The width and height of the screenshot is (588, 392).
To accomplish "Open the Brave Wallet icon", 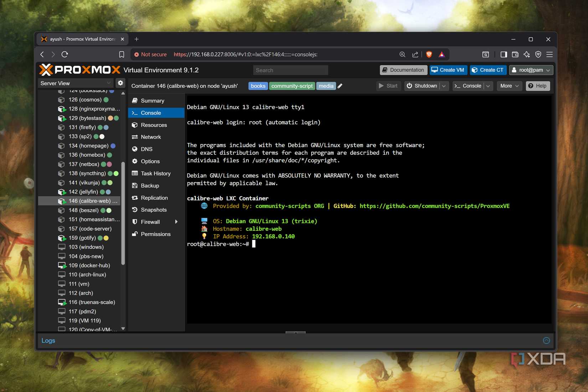I will 515,55.
